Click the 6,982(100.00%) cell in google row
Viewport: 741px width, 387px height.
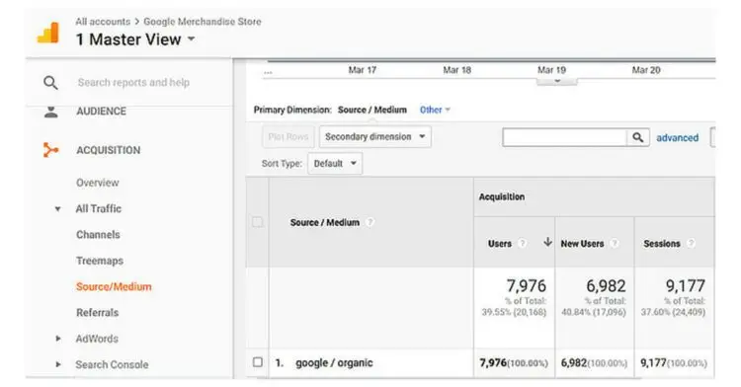594,363
